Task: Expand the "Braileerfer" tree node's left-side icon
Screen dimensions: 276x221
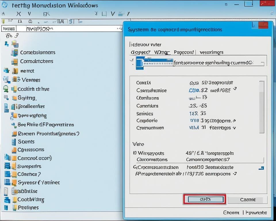Action: click(x=6, y=108)
